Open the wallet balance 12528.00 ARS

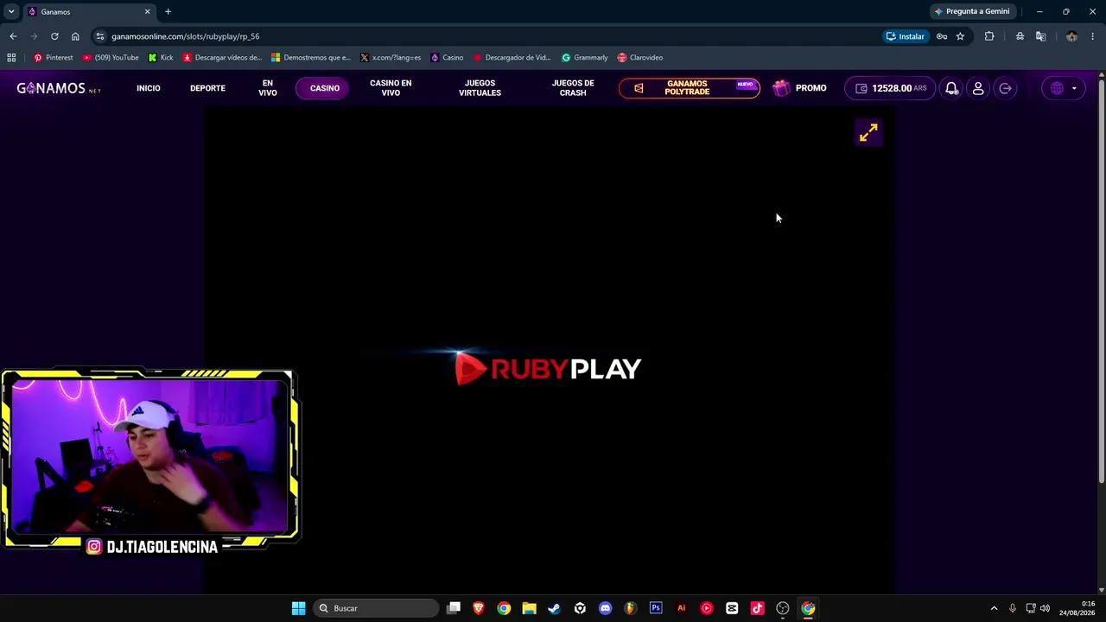(x=890, y=88)
